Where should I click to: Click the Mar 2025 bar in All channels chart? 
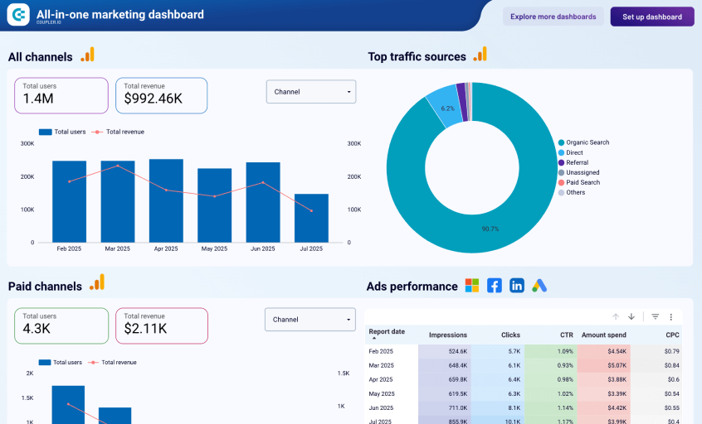118,201
